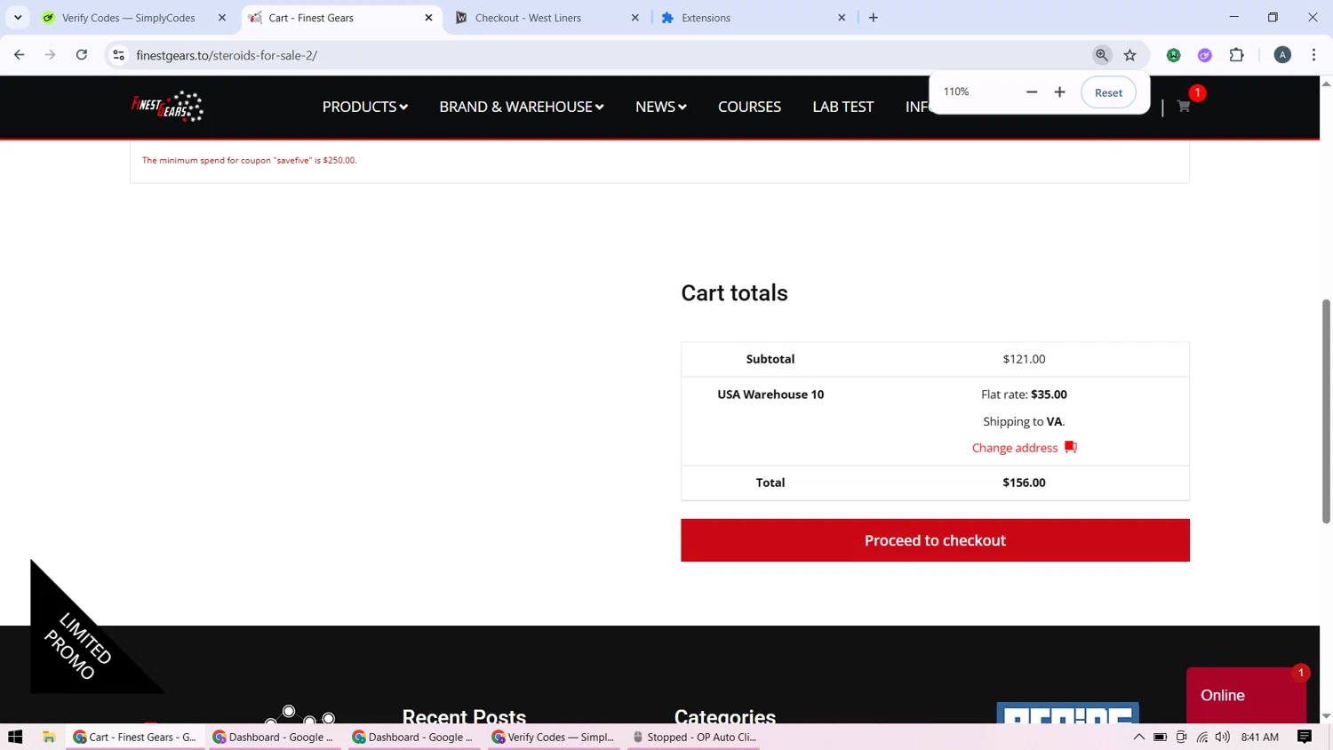Open Windows Start menu
Screen dimensions: 1333x750
(15, 737)
